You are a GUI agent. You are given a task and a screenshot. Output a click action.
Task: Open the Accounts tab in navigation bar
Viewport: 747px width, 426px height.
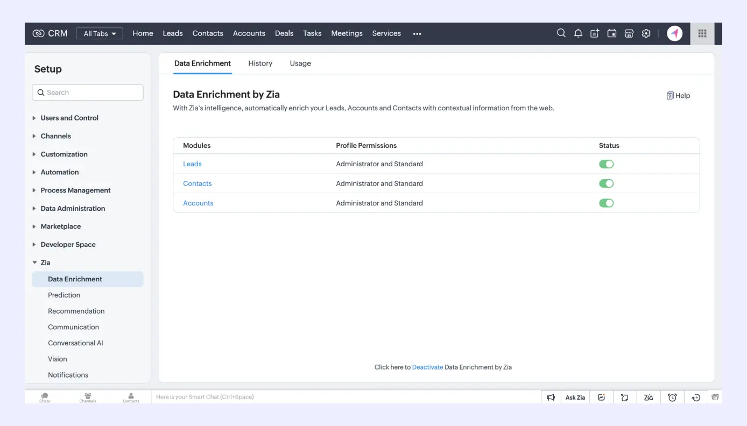point(249,33)
